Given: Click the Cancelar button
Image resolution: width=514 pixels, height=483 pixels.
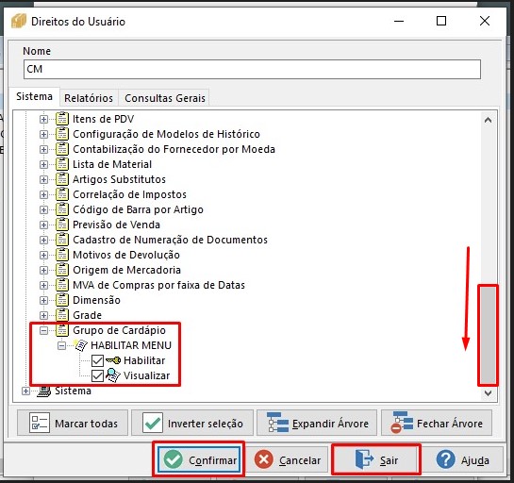Looking at the screenshot, I should pos(288,459).
